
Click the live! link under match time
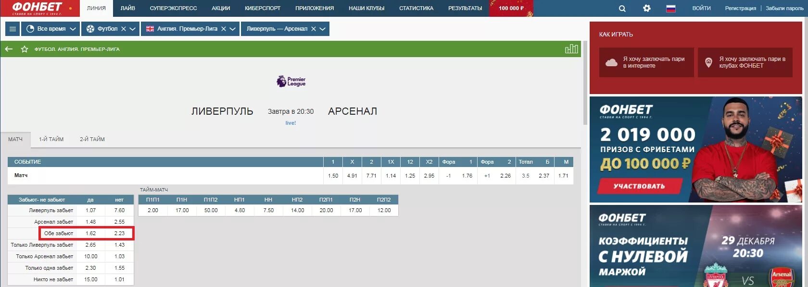(290, 123)
